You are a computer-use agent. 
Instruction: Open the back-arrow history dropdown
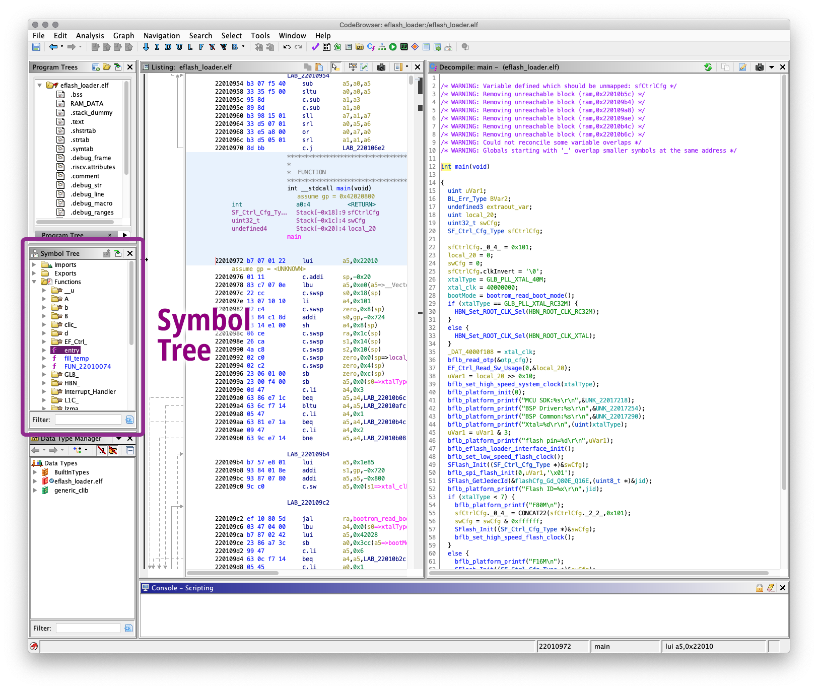pyautogui.click(x=62, y=47)
